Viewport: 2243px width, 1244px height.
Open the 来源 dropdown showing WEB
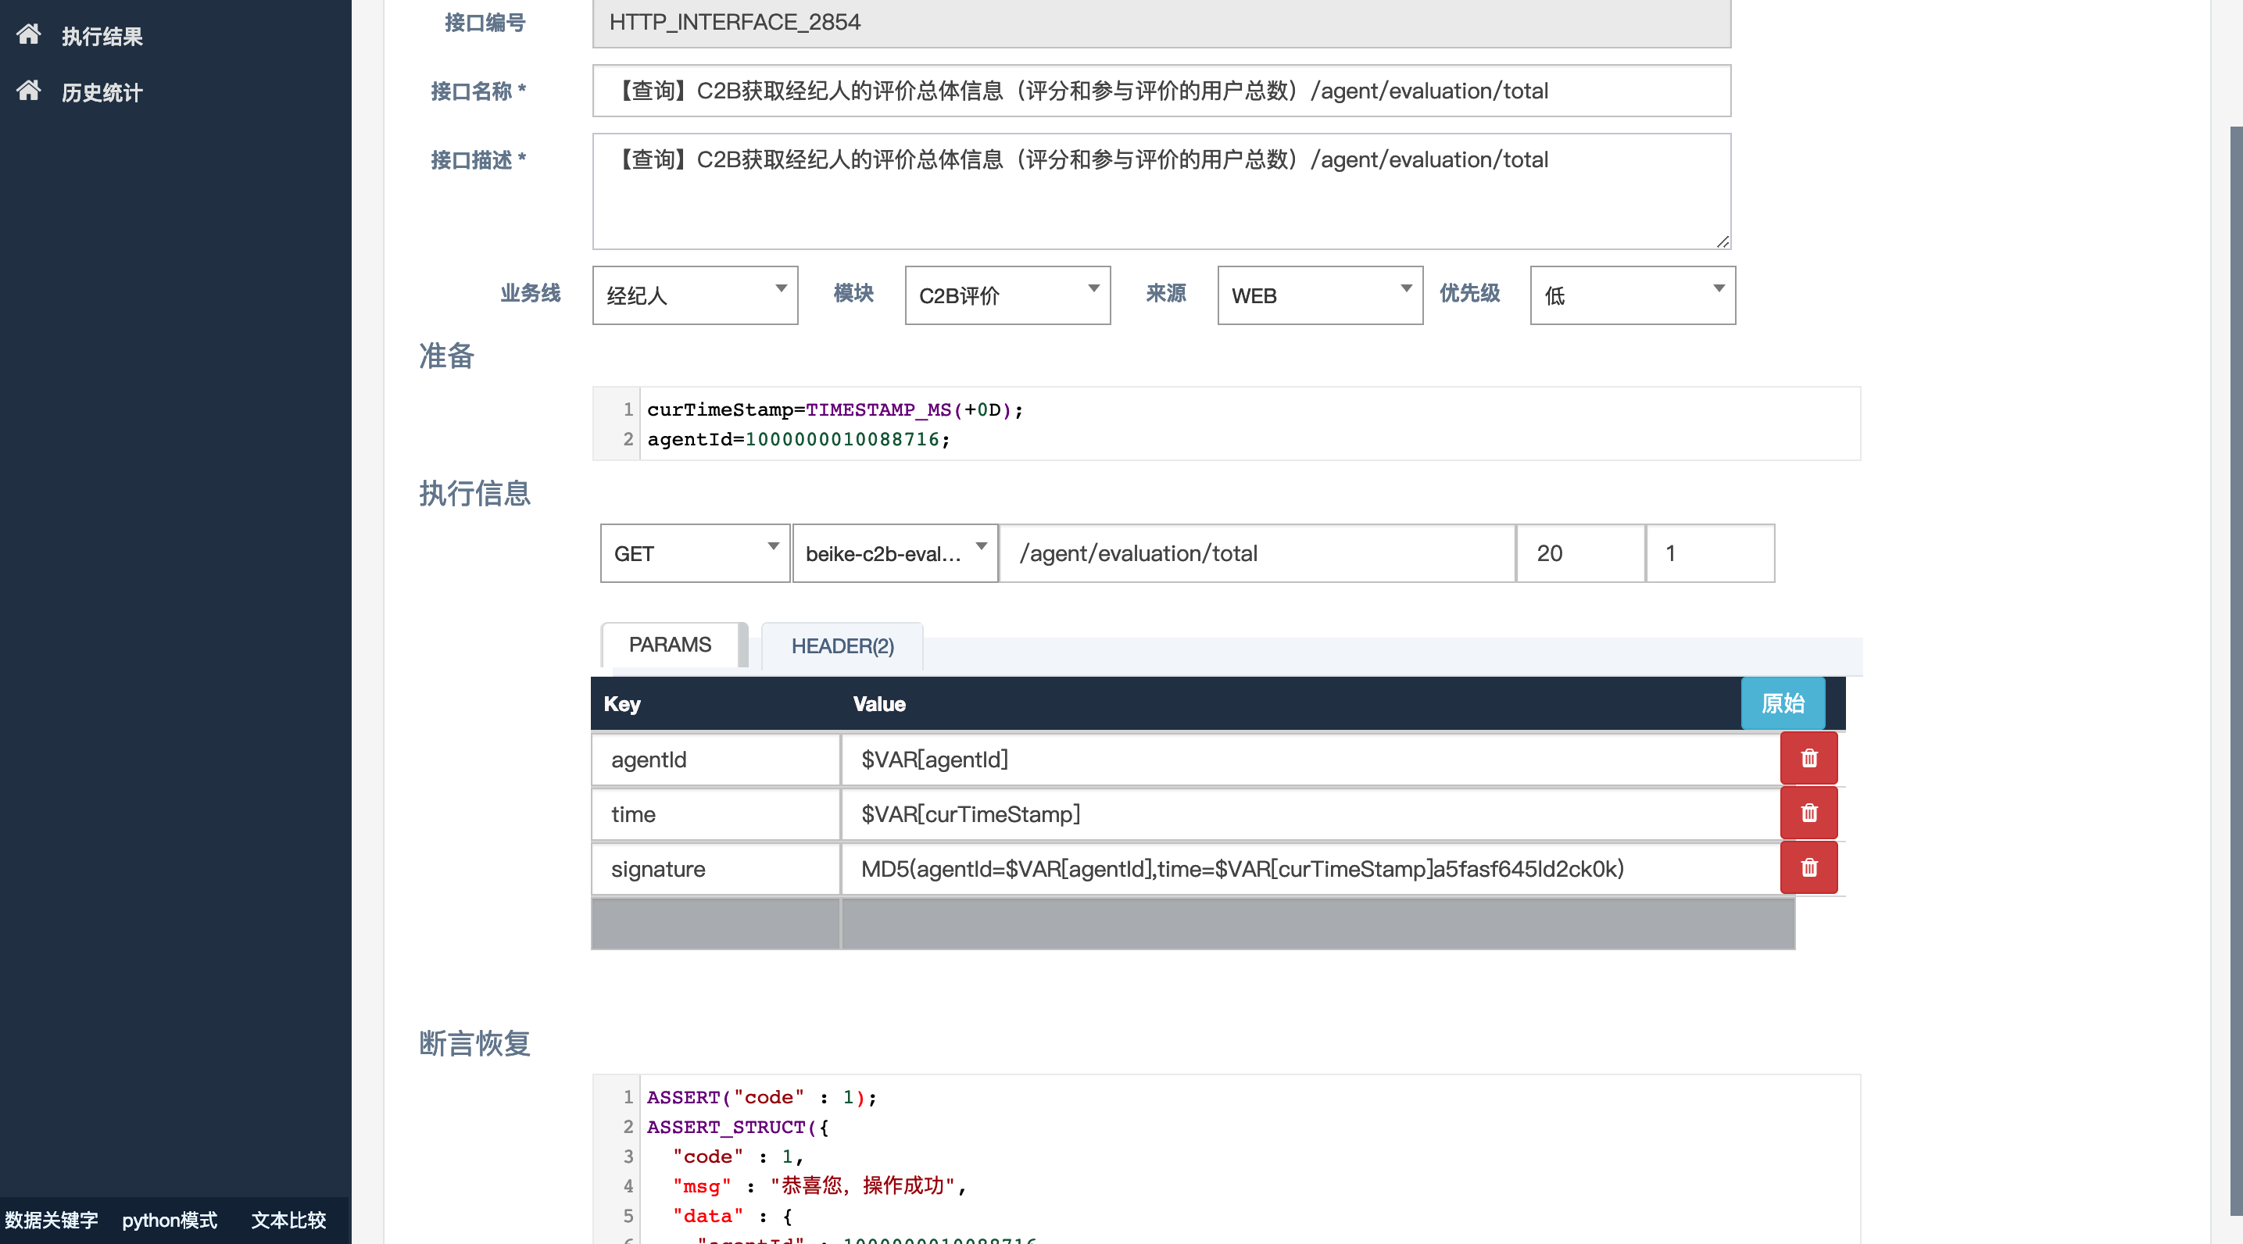1320,295
